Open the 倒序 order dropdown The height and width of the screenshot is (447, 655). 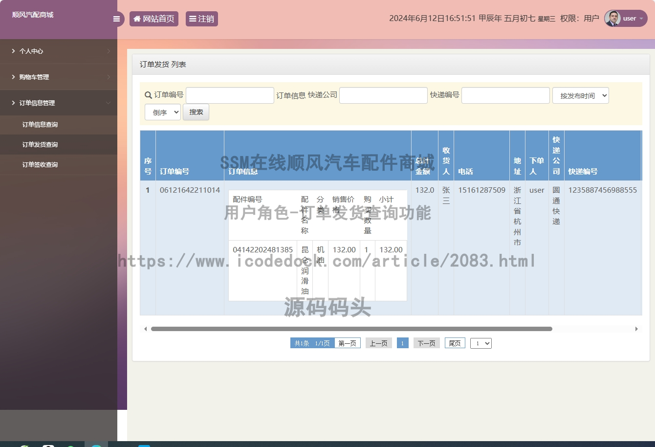click(x=163, y=112)
